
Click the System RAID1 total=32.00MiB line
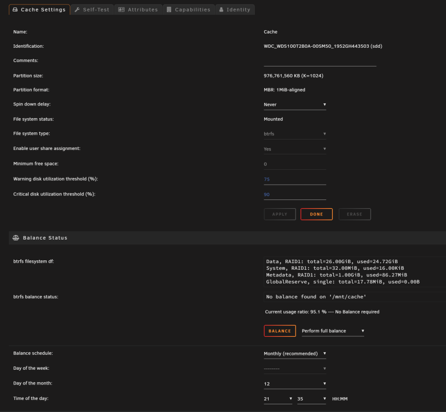point(335,268)
